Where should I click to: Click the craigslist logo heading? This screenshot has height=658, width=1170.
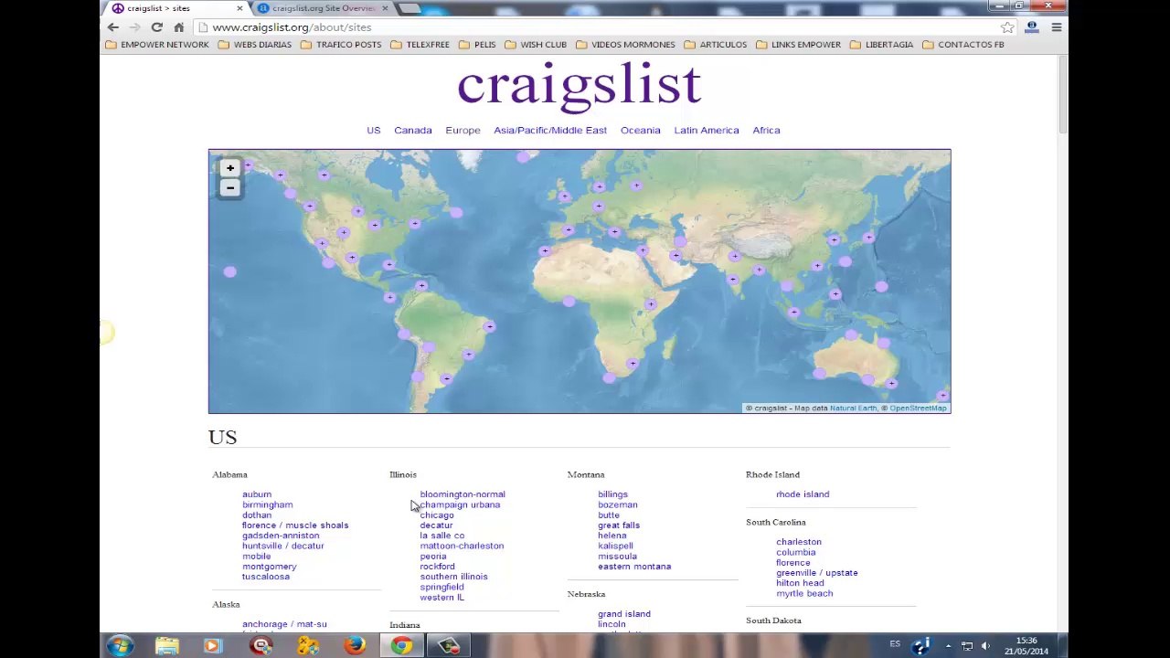click(x=580, y=85)
